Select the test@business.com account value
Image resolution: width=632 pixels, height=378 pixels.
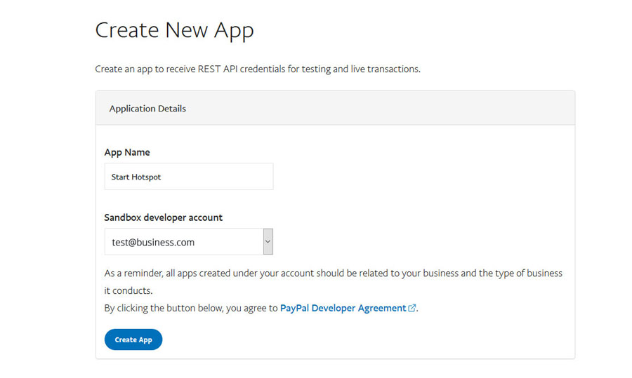click(x=153, y=243)
